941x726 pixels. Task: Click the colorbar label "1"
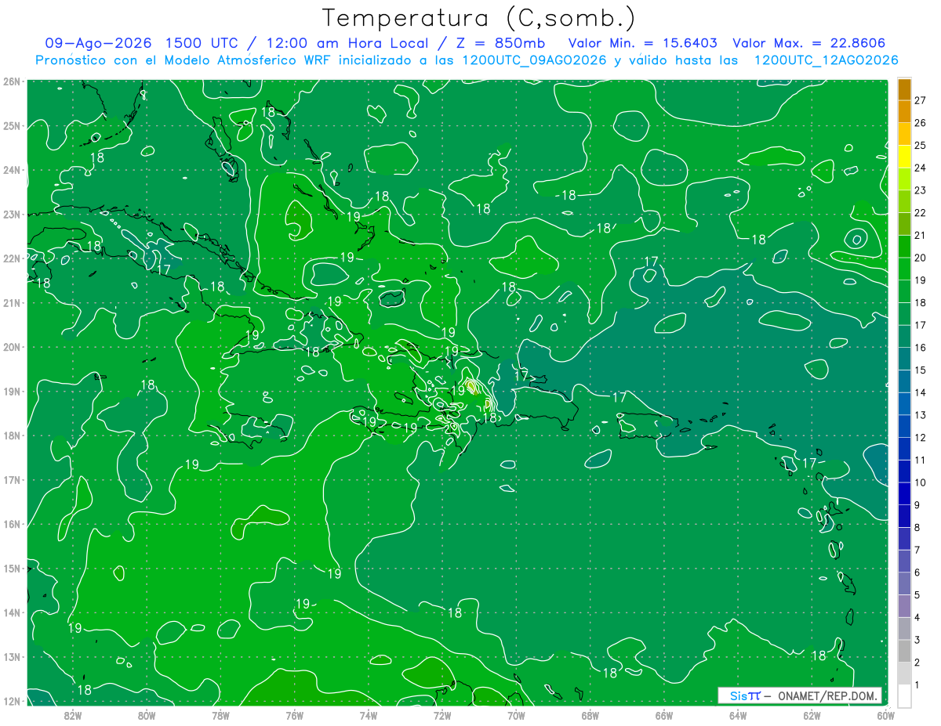click(917, 685)
